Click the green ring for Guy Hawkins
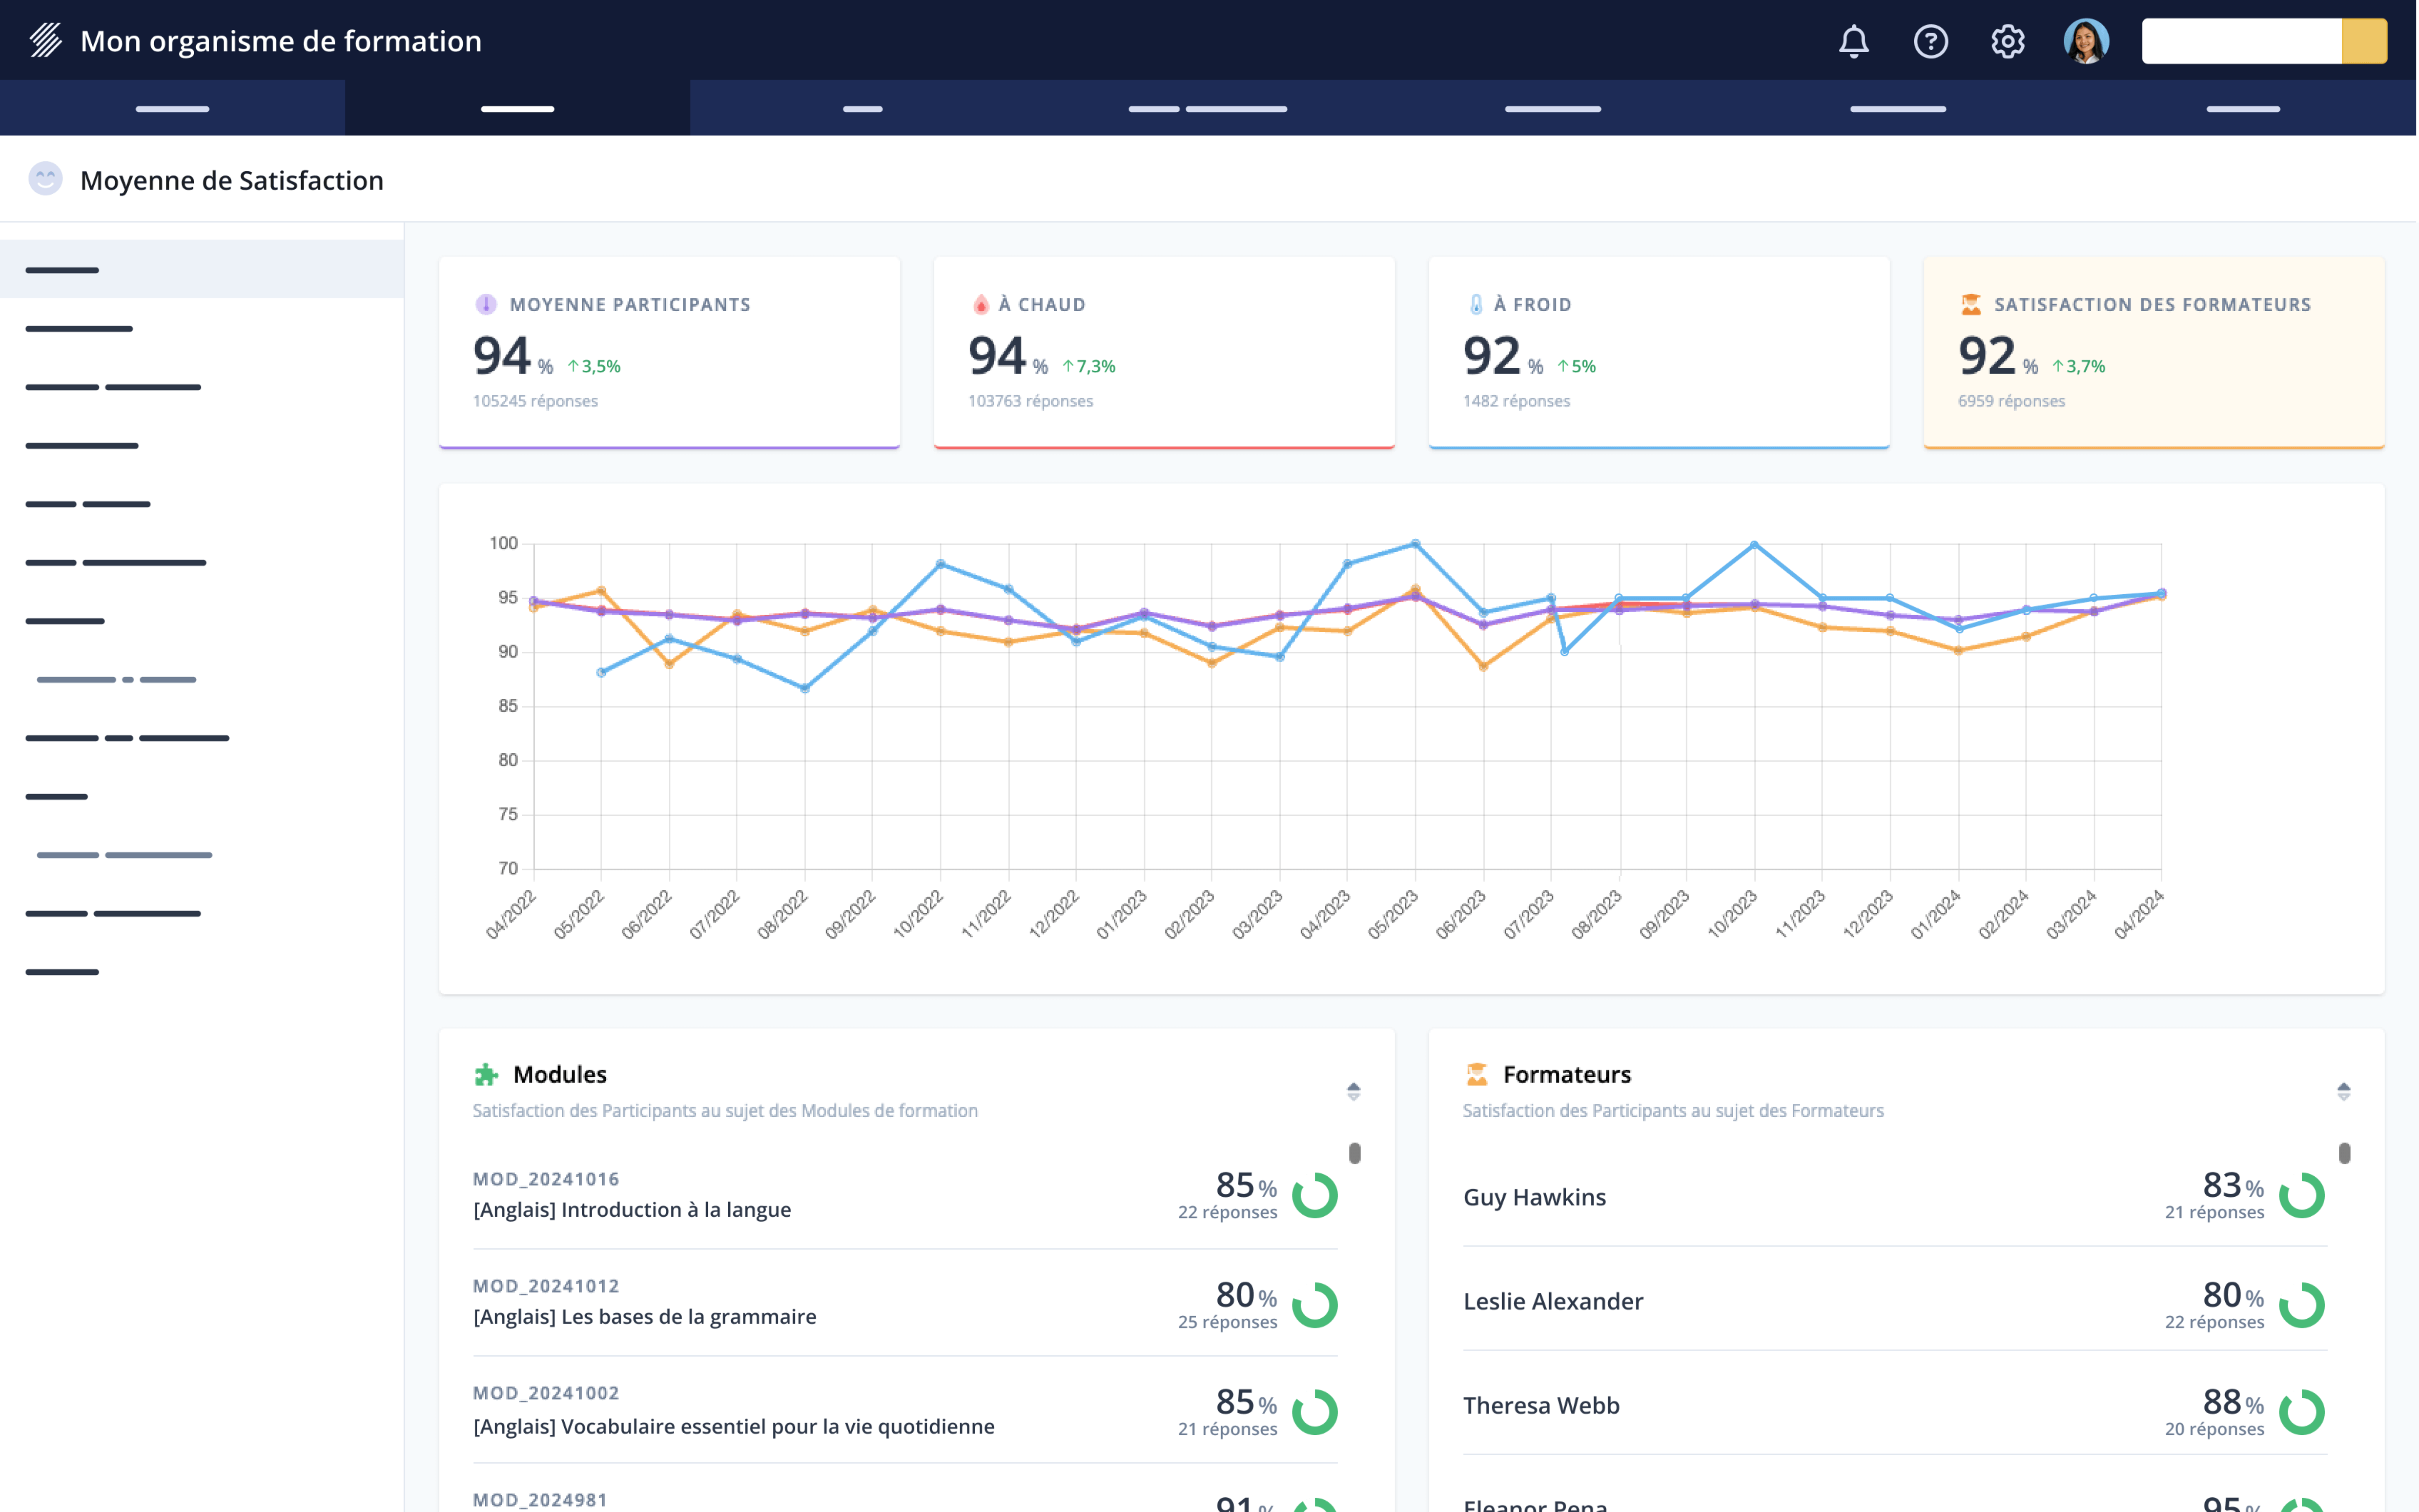Viewport: 2419px width, 1512px height. point(2301,1195)
